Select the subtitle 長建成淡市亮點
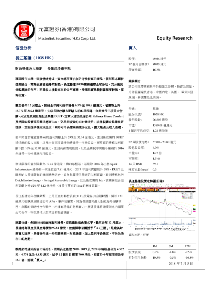The image size is (205, 290). (59, 69)
